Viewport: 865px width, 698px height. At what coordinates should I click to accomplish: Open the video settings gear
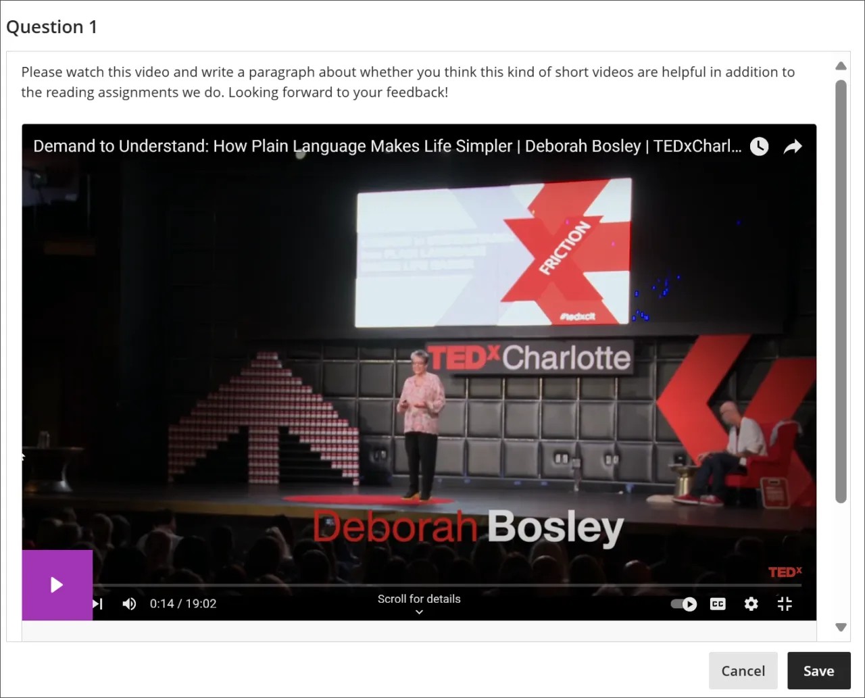pos(751,603)
